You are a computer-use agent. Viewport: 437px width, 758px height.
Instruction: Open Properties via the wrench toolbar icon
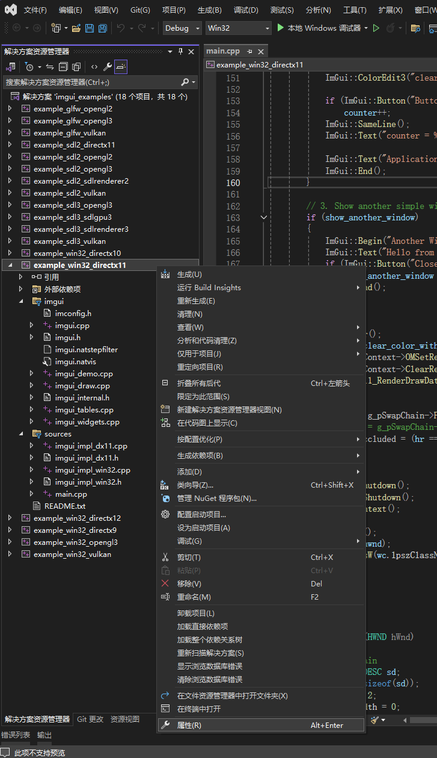[x=108, y=67]
